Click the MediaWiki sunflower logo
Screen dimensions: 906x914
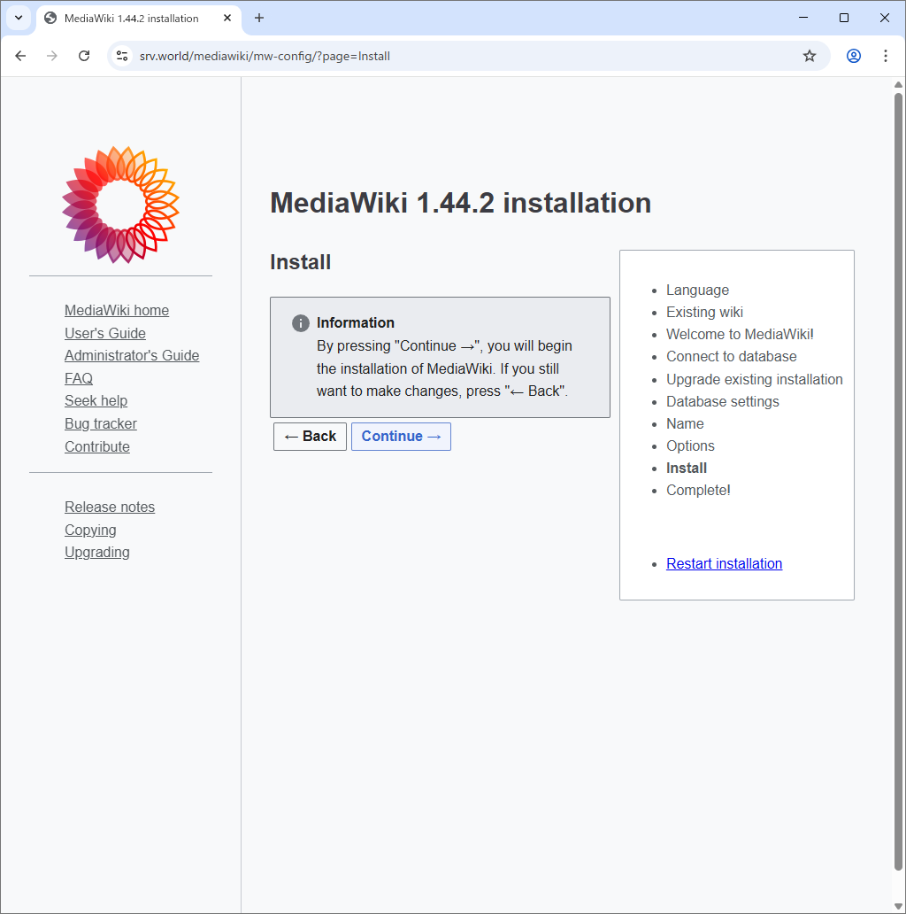(120, 205)
